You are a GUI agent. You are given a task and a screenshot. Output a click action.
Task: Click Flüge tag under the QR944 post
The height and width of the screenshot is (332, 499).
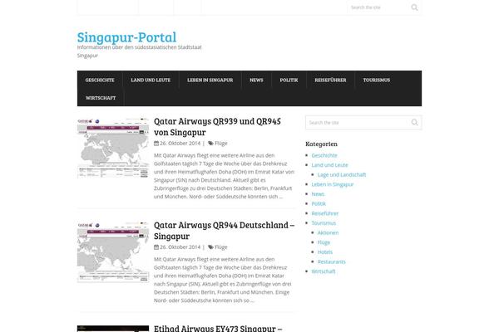click(x=221, y=247)
